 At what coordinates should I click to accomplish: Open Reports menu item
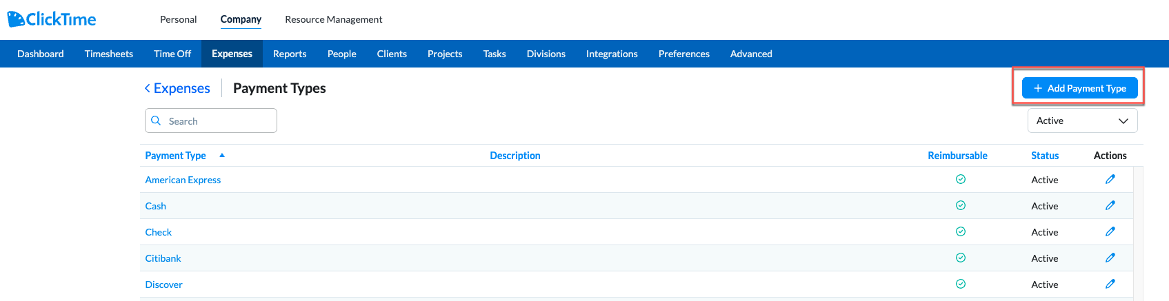tap(290, 54)
